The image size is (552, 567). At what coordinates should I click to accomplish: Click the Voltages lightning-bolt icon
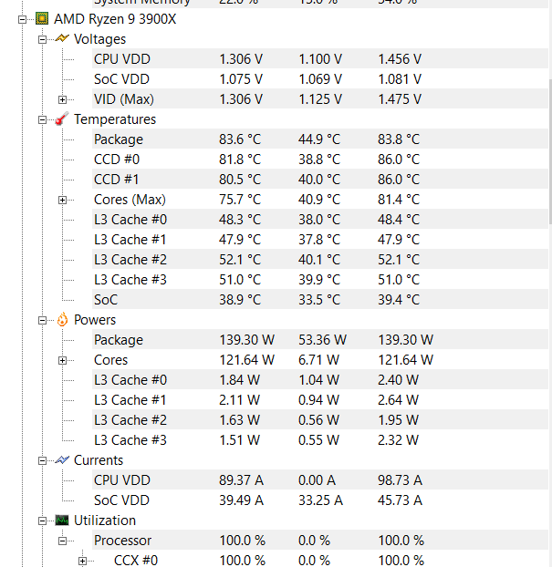coord(62,38)
